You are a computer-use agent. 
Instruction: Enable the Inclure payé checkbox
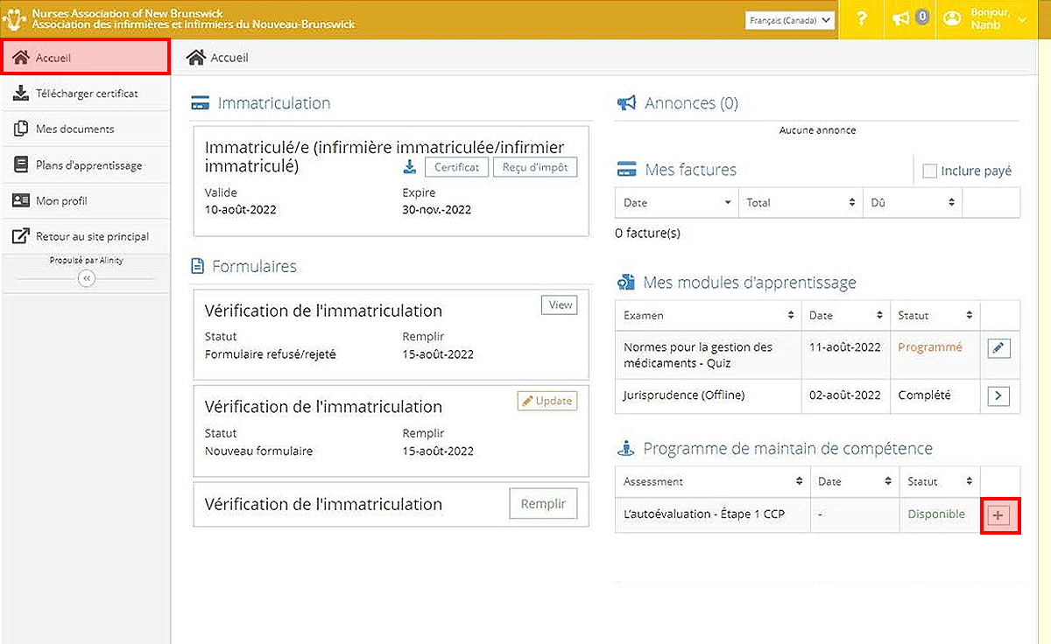[930, 171]
